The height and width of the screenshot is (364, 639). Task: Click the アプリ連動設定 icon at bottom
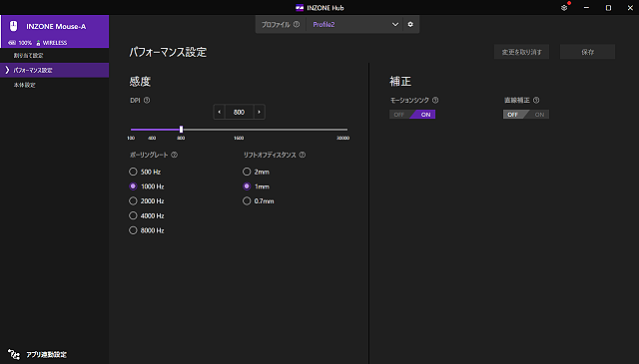coord(13,354)
